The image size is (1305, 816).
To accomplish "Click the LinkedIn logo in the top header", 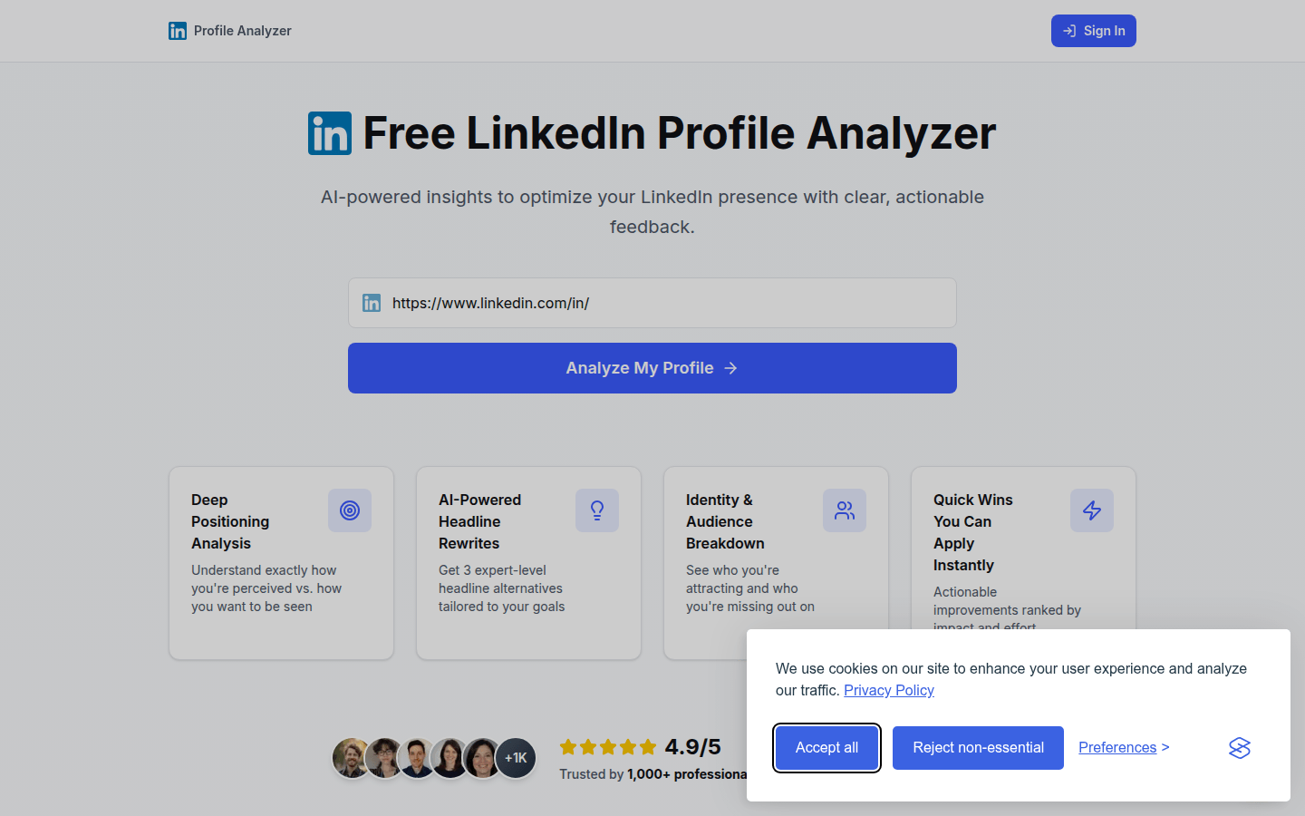I will [x=178, y=30].
